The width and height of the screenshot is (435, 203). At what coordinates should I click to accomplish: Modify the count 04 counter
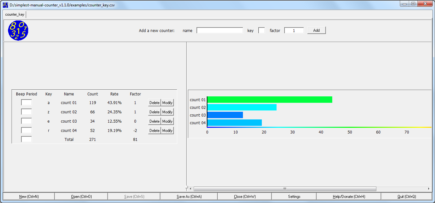[x=167, y=130]
